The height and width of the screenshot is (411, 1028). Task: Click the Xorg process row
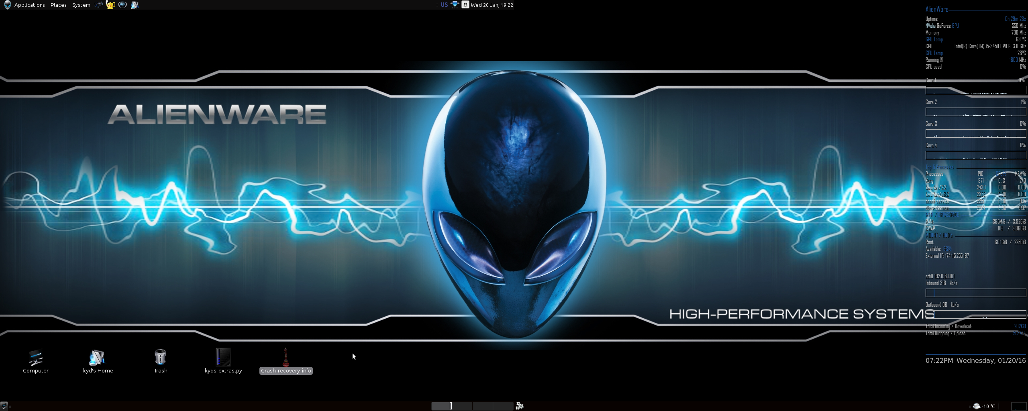click(x=975, y=181)
